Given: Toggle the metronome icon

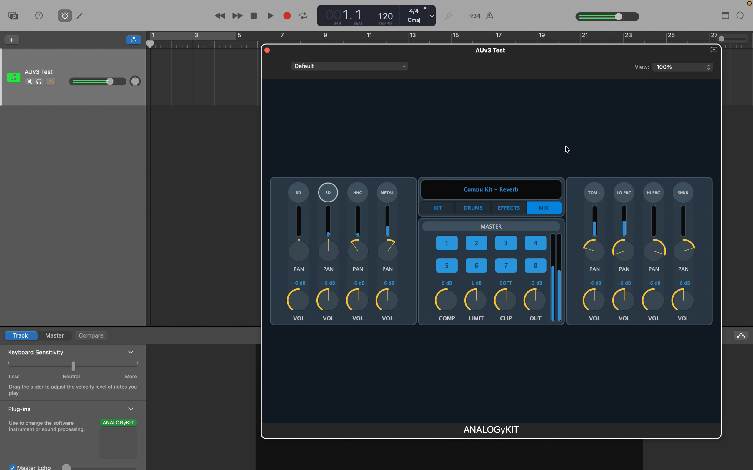Looking at the screenshot, I should click(x=490, y=16).
